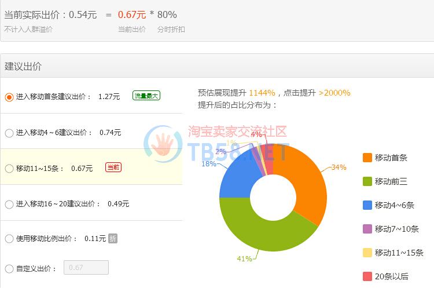Select 进入移动16~20建议出价 radio option
The width and height of the screenshot is (434, 288).
[9, 204]
